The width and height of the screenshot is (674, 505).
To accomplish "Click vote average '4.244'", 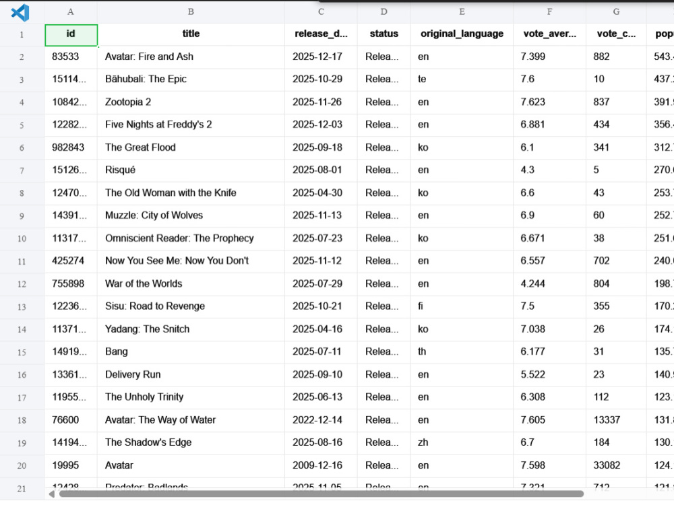I will pyautogui.click(x=549, y=284).
